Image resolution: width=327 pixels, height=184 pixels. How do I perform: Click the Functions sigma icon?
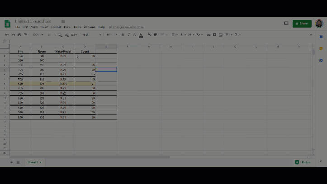236,35
